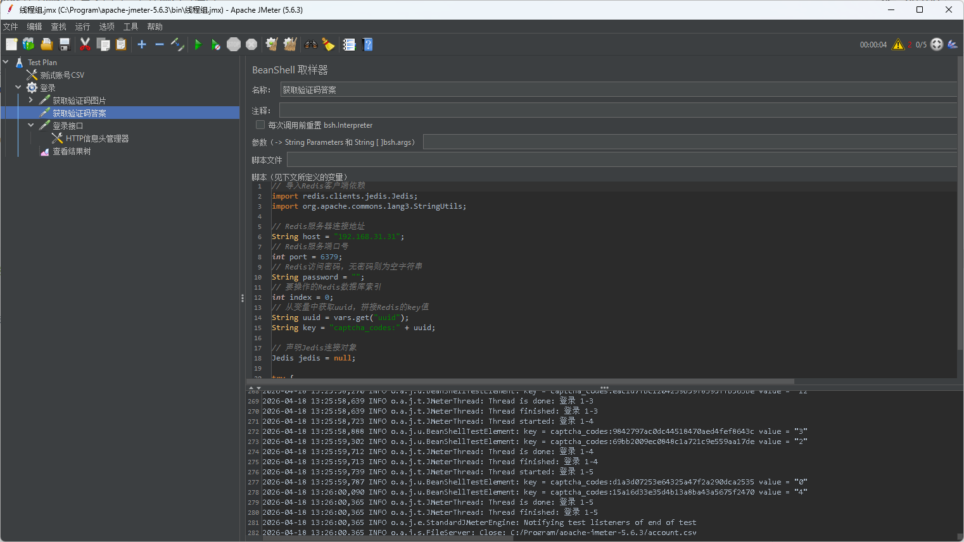Viewport: 964px width, 542px height.
Task: Expand all nodes with the plus icon
Action: [142, 44]
